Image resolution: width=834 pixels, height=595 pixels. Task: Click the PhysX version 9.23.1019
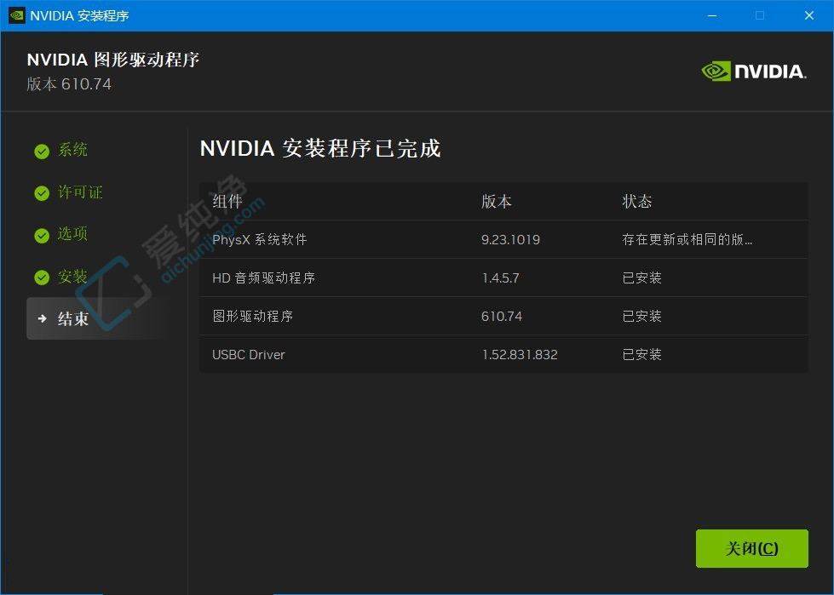(x=510, y=239)
